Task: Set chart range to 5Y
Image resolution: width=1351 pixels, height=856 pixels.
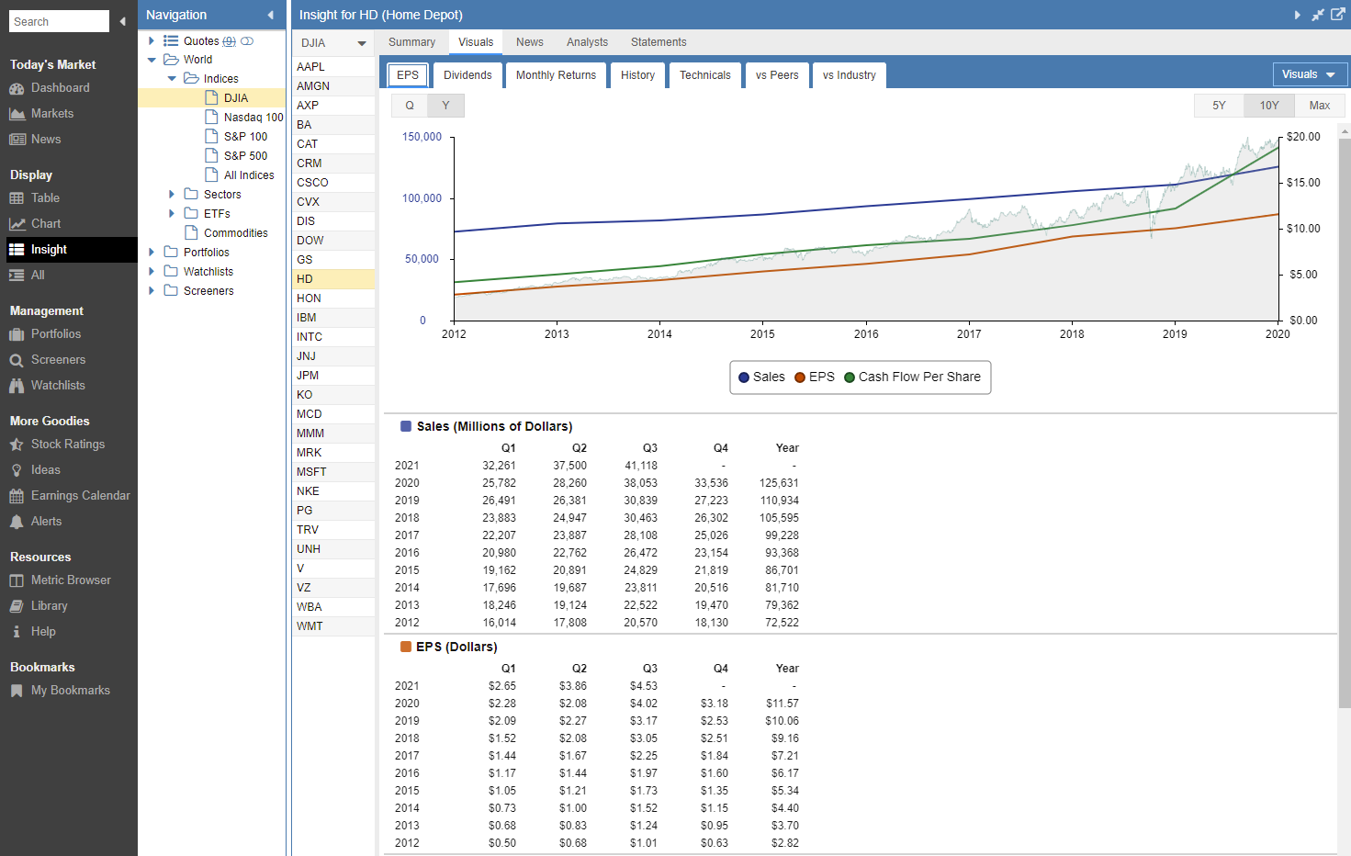Action: [x=1219, y=106]
